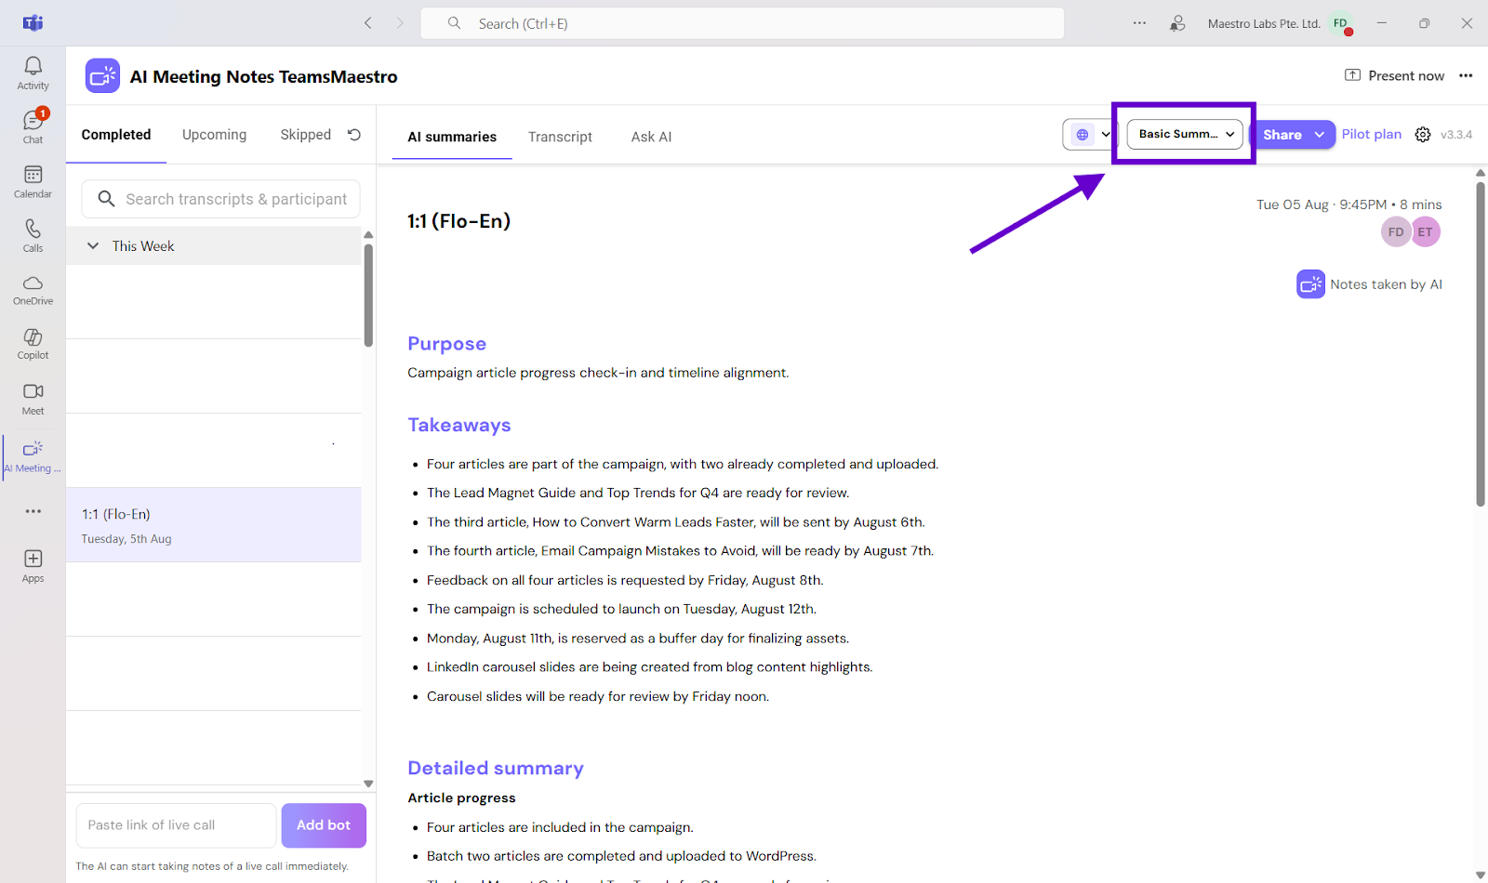Open the people/status icon in the title bar
The image size is (1488, 883).
tap(1177, 23)
